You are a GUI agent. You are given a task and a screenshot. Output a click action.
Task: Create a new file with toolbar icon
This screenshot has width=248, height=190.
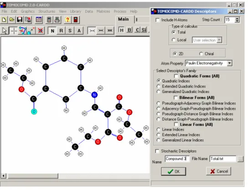point(4,20)
